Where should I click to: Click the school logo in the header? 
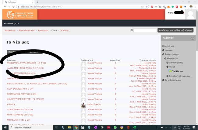tap(20, 15)
